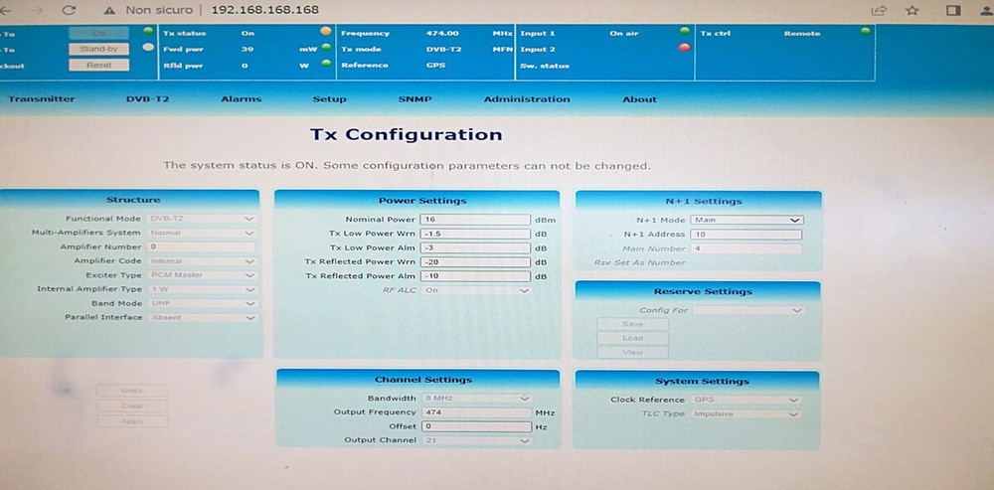This screenshot has width=994, height=490.
Task: Expand the Output Channel dropdown
Action: pos(477,439)
